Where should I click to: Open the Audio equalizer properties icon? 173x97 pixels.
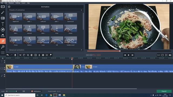(x=47, y=55)
